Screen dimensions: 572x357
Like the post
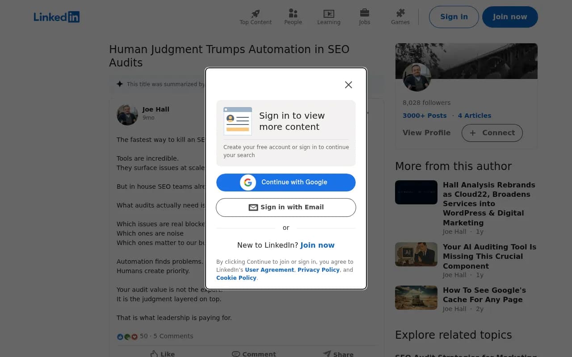162,354
